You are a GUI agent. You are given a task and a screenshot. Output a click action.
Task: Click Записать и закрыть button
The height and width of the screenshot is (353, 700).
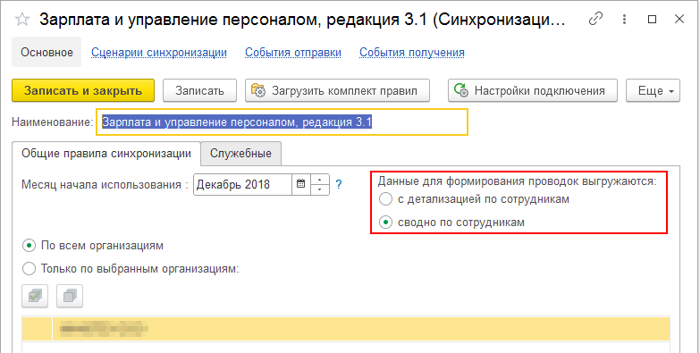point(83,90)
